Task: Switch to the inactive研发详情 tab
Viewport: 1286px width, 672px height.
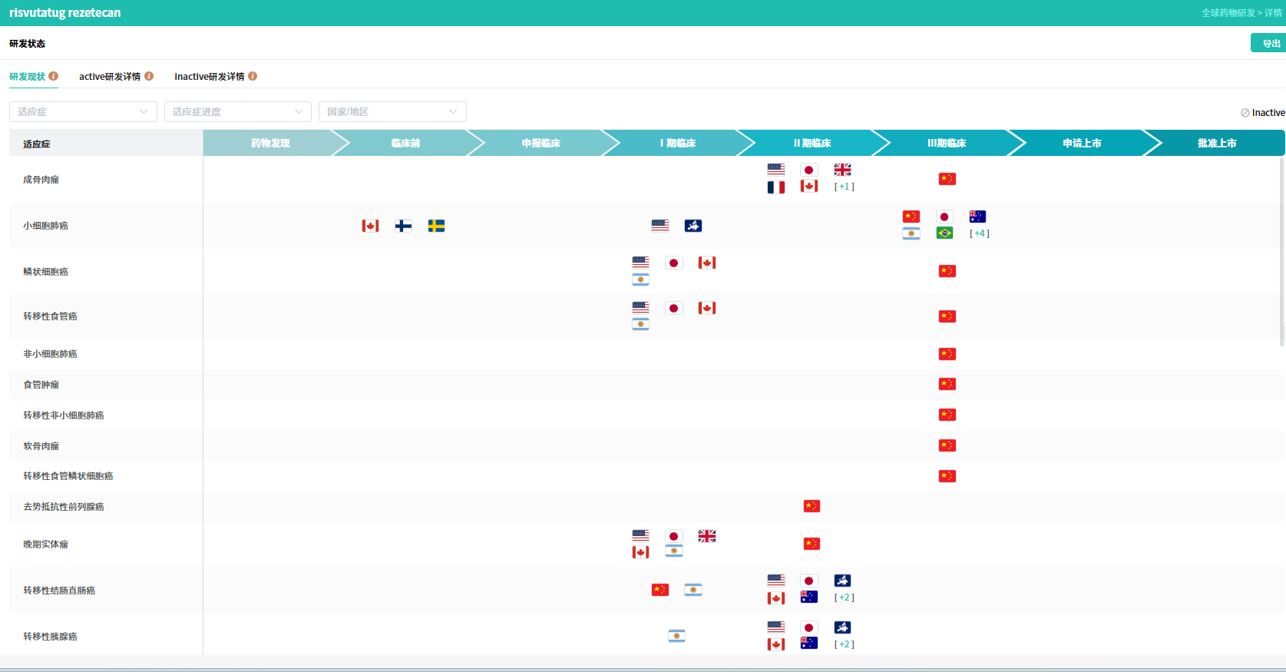Action: pyautogui.click(x=210, y=76)
